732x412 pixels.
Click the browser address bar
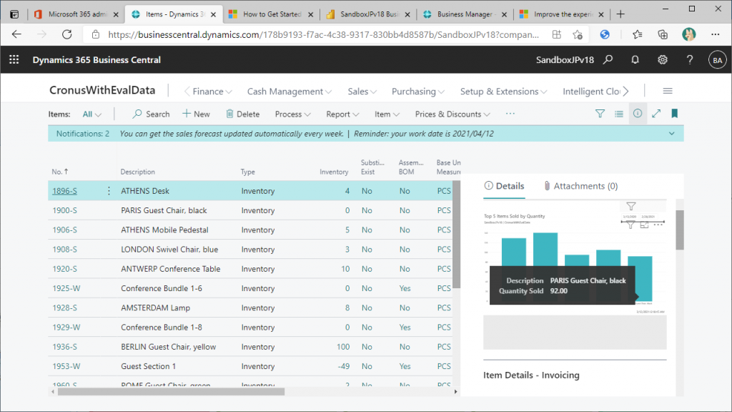click(x=323, y=34)
